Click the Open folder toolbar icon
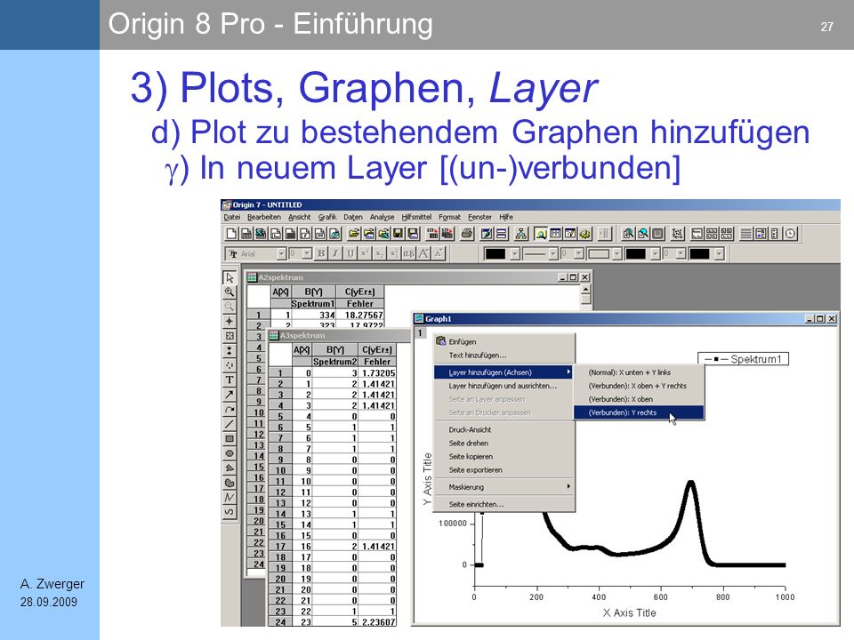Image resolution: width=854 pixels, height=640 pixels. [354, 234]
